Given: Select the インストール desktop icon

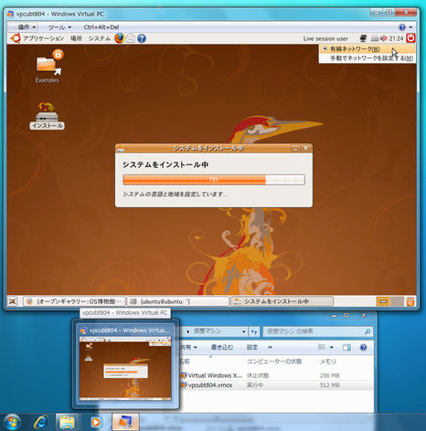Looking at the screenshot, I should click(47, 116).
